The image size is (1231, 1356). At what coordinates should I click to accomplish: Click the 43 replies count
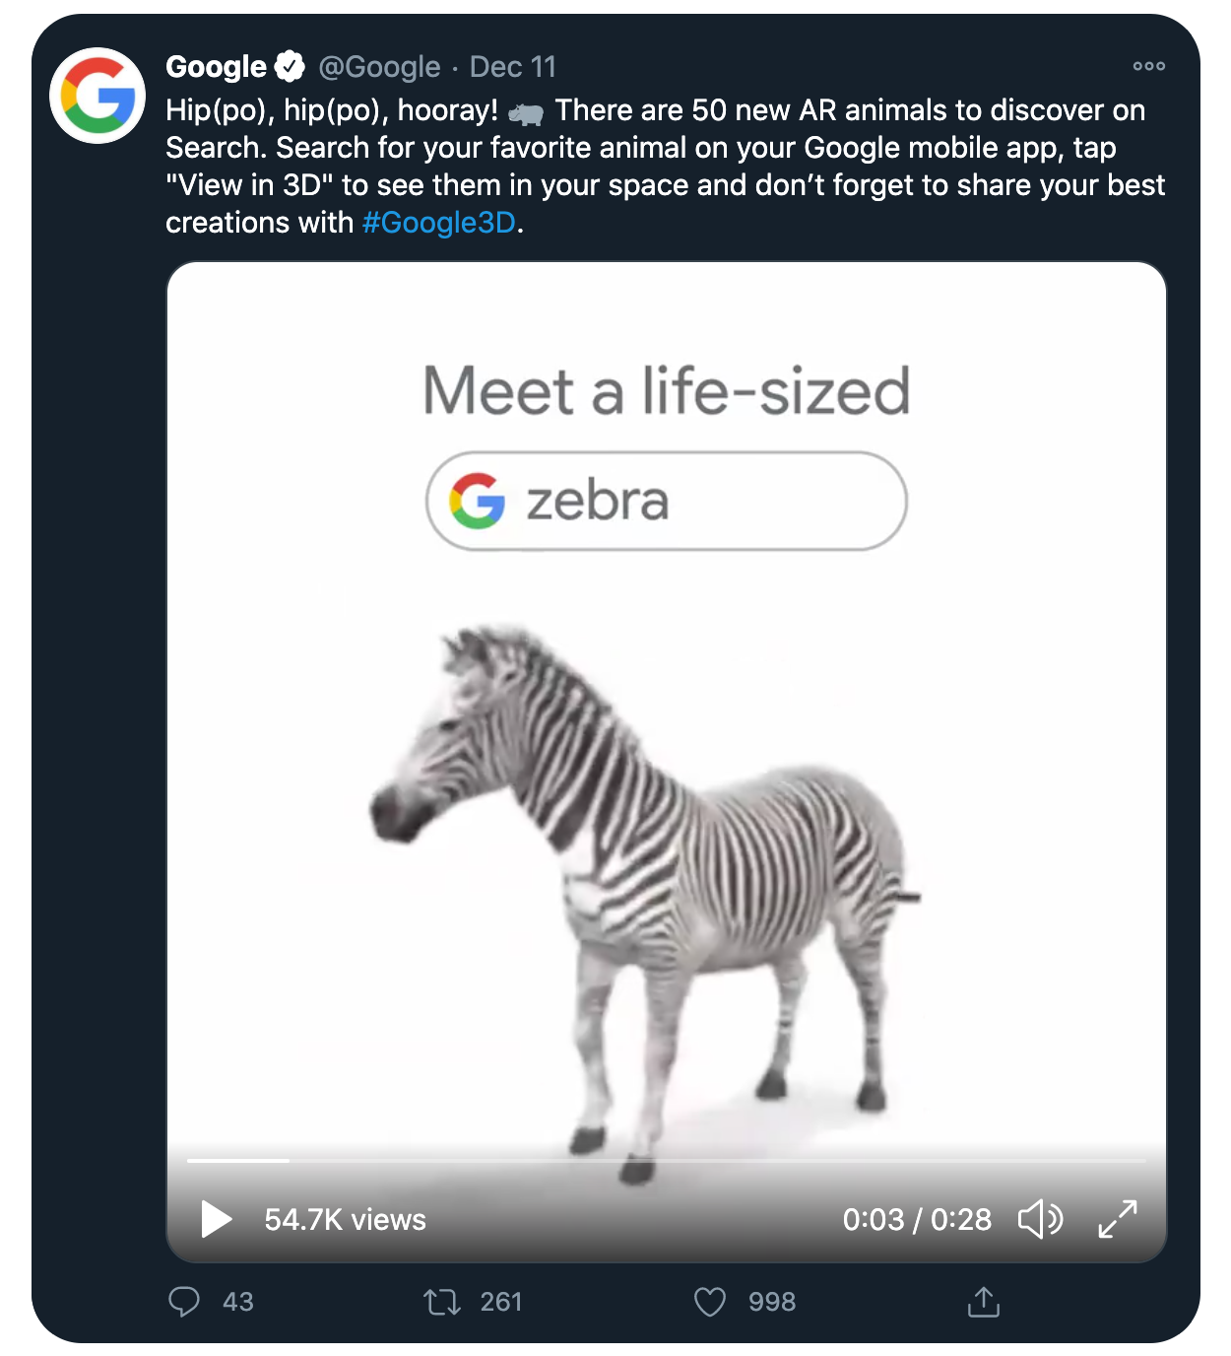click(238, 1302)
